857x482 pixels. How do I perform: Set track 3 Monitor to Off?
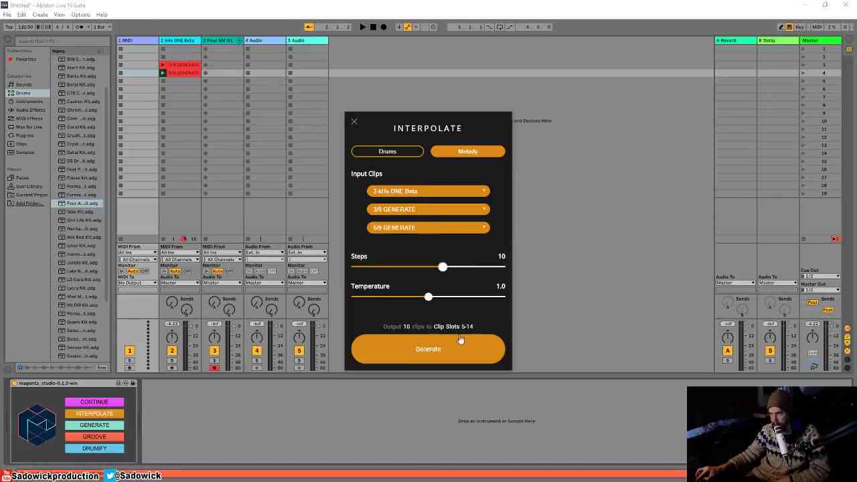click(229, 271)
